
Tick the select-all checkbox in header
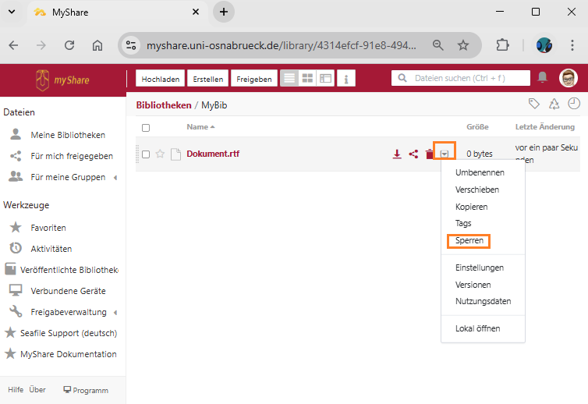click(x=146, y=127)
